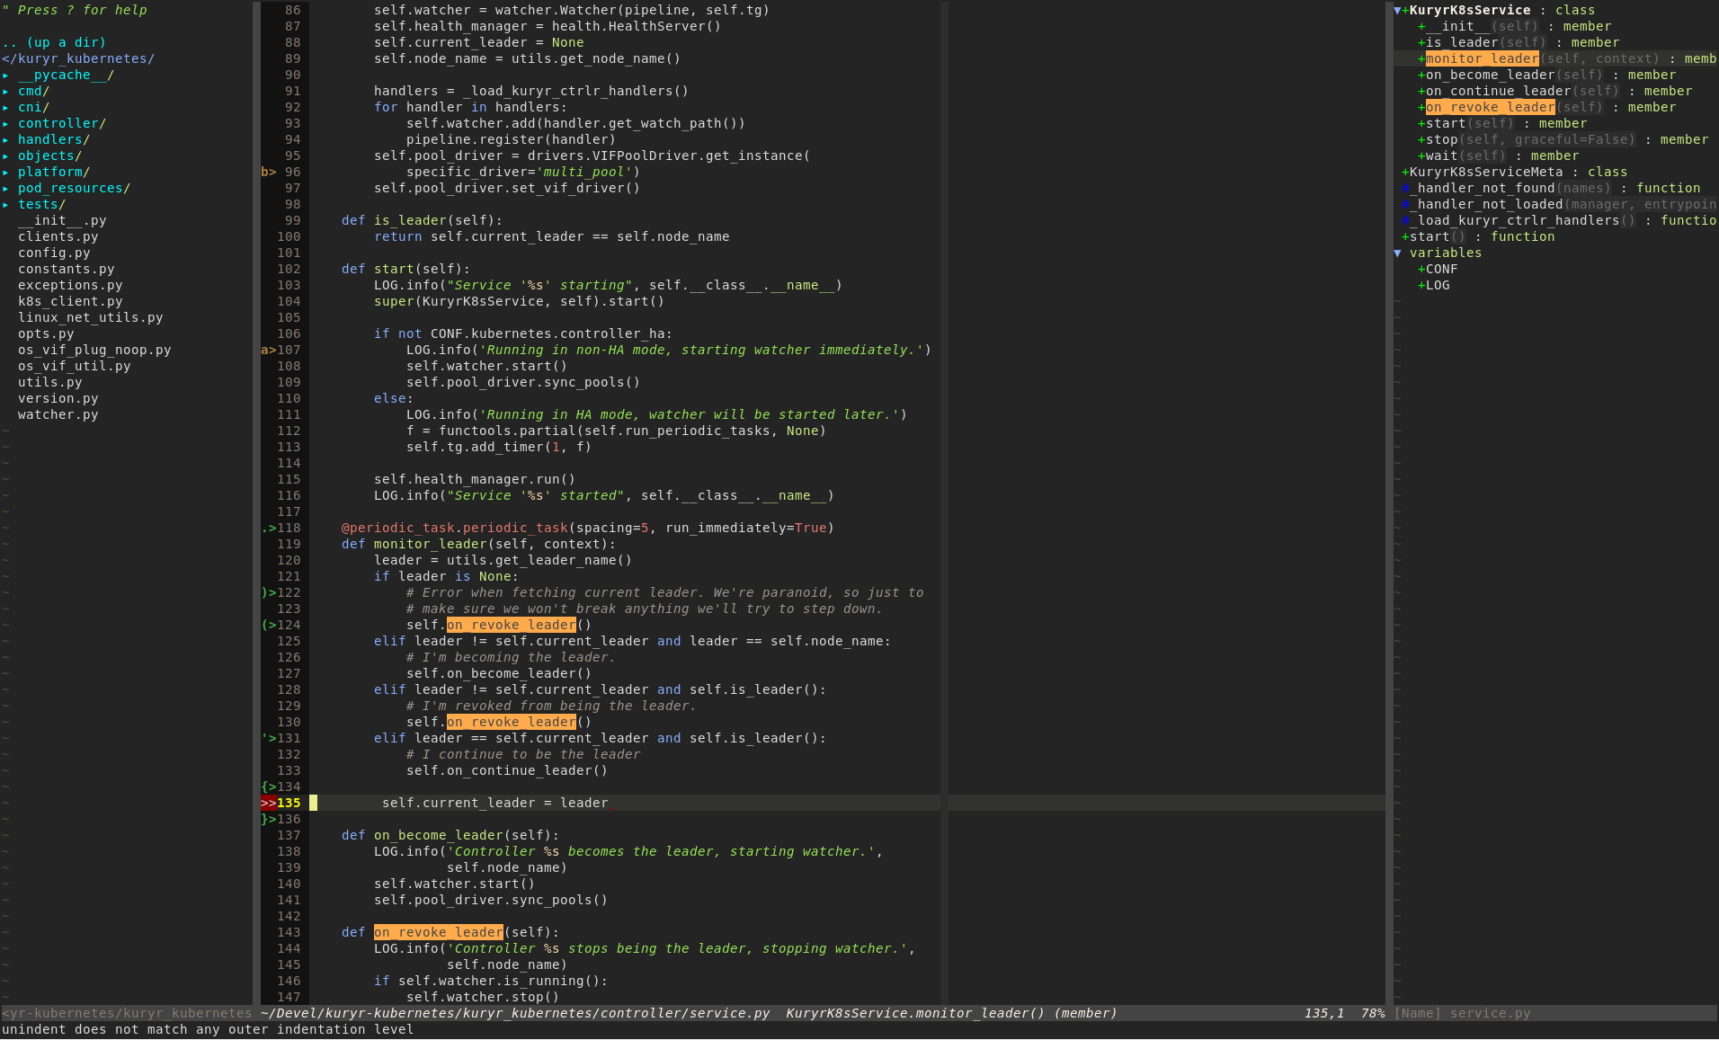This screenshot has width=1719, height=1040.
Task: Collapse the variables section in Tagbar
Action: [1396, 253]
